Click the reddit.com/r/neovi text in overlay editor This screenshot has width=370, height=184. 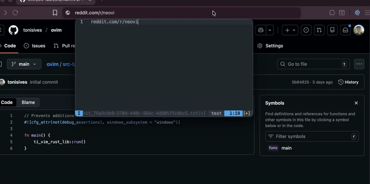pyautogui.click(x=114, y=22)
